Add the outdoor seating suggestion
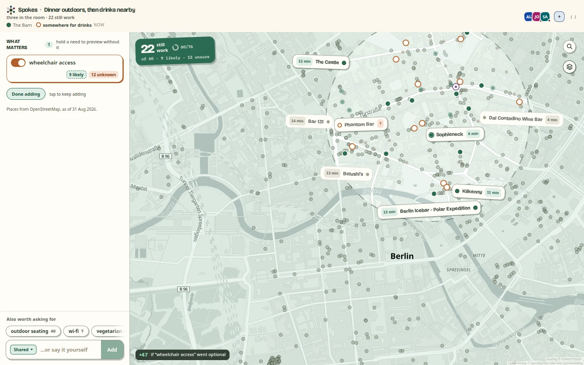This screenshot has height=365, width=584. (33, 331)
